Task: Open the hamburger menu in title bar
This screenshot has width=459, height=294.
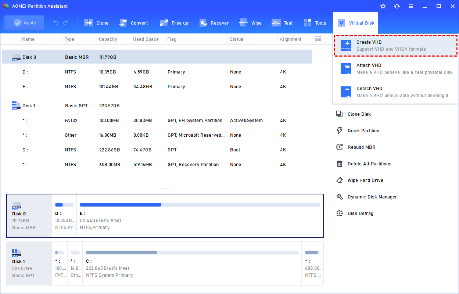Action: pyautogui.click(x=411, y=6)
